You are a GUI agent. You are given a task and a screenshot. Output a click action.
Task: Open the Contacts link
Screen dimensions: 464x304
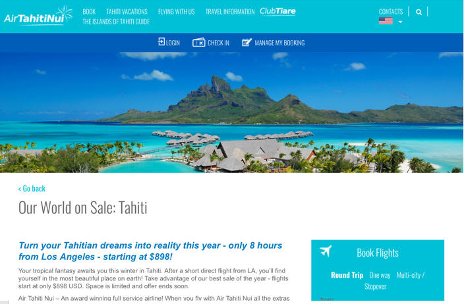[391, 12]
